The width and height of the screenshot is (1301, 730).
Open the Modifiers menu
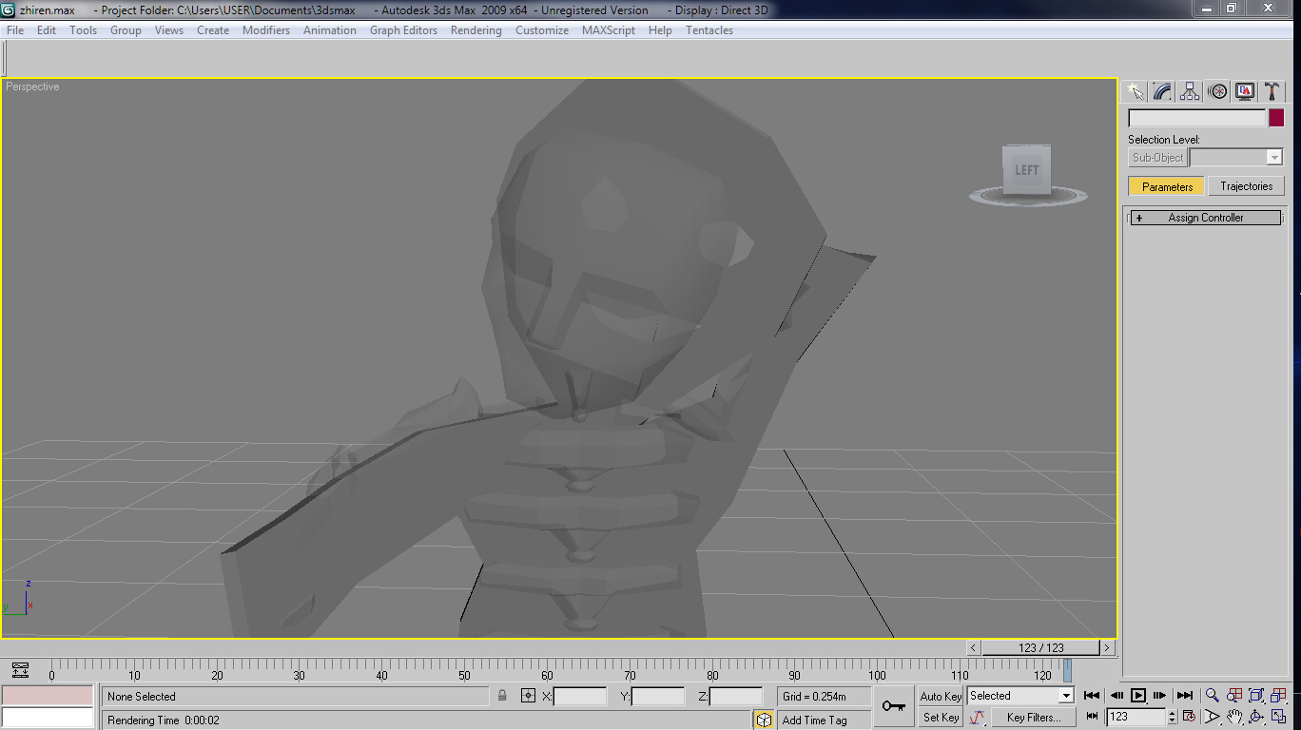[266, 30]
